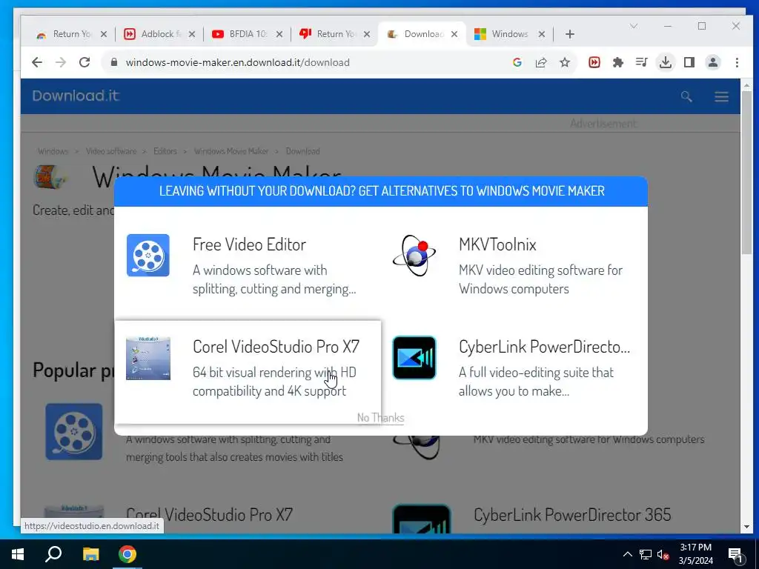Click Download.it logo
Screen dimensions: 759x569
click(x=76, y=96)
